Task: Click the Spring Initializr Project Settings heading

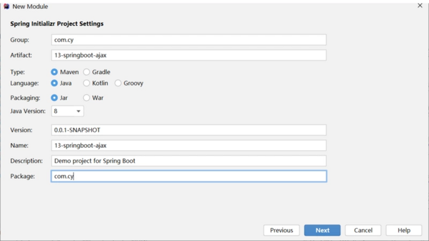Action: 57,24
